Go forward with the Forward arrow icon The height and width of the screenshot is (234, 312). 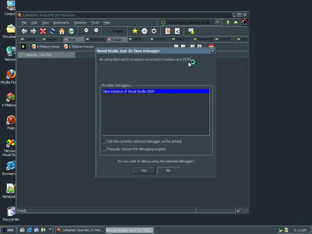point(34,31)
